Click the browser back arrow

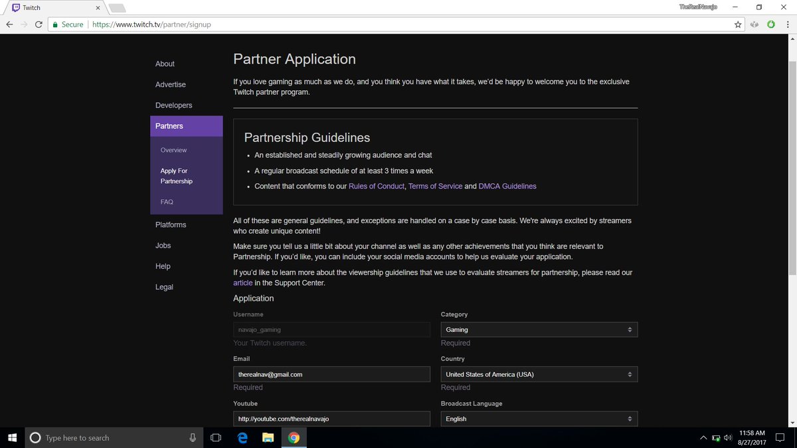[9, 25]
